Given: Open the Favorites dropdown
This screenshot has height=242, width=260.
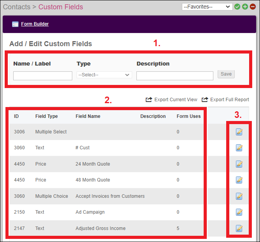Looking at the screenshot, I should pyautogui.click(x=207, y=7).
